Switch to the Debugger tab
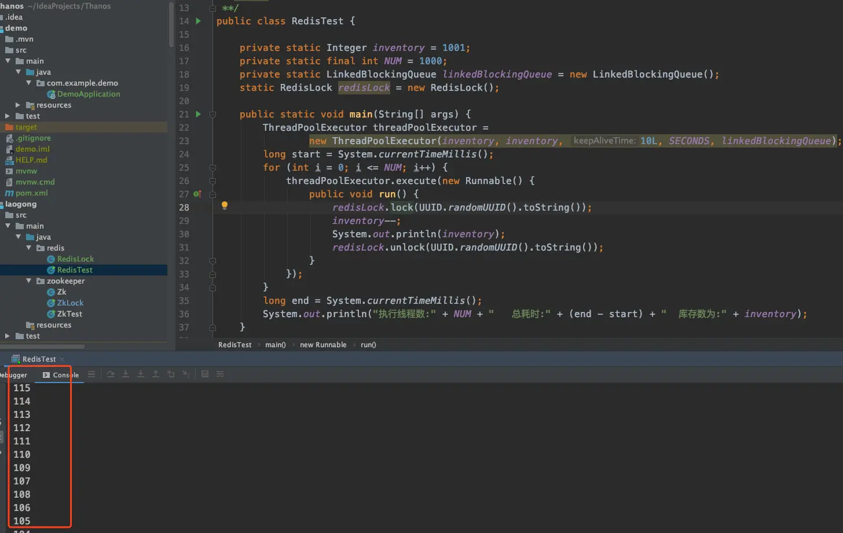Viewport: 843px width, 533px height. (x=13, y=375)
